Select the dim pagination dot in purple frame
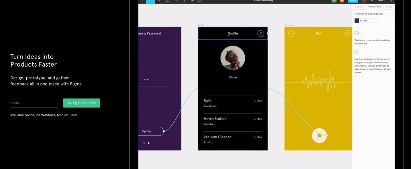The width and height of the screenshot is (411, 169). click(144, 143)
